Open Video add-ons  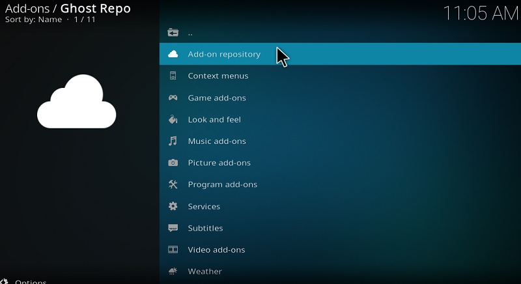340,249
